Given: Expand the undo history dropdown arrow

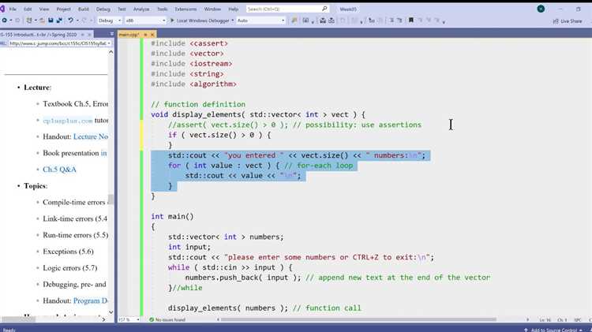Looking at the screenshot, I should point(77,21).
